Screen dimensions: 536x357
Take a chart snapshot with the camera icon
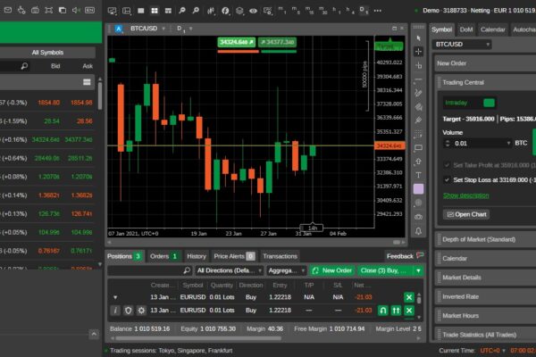[x=418, y=217]
